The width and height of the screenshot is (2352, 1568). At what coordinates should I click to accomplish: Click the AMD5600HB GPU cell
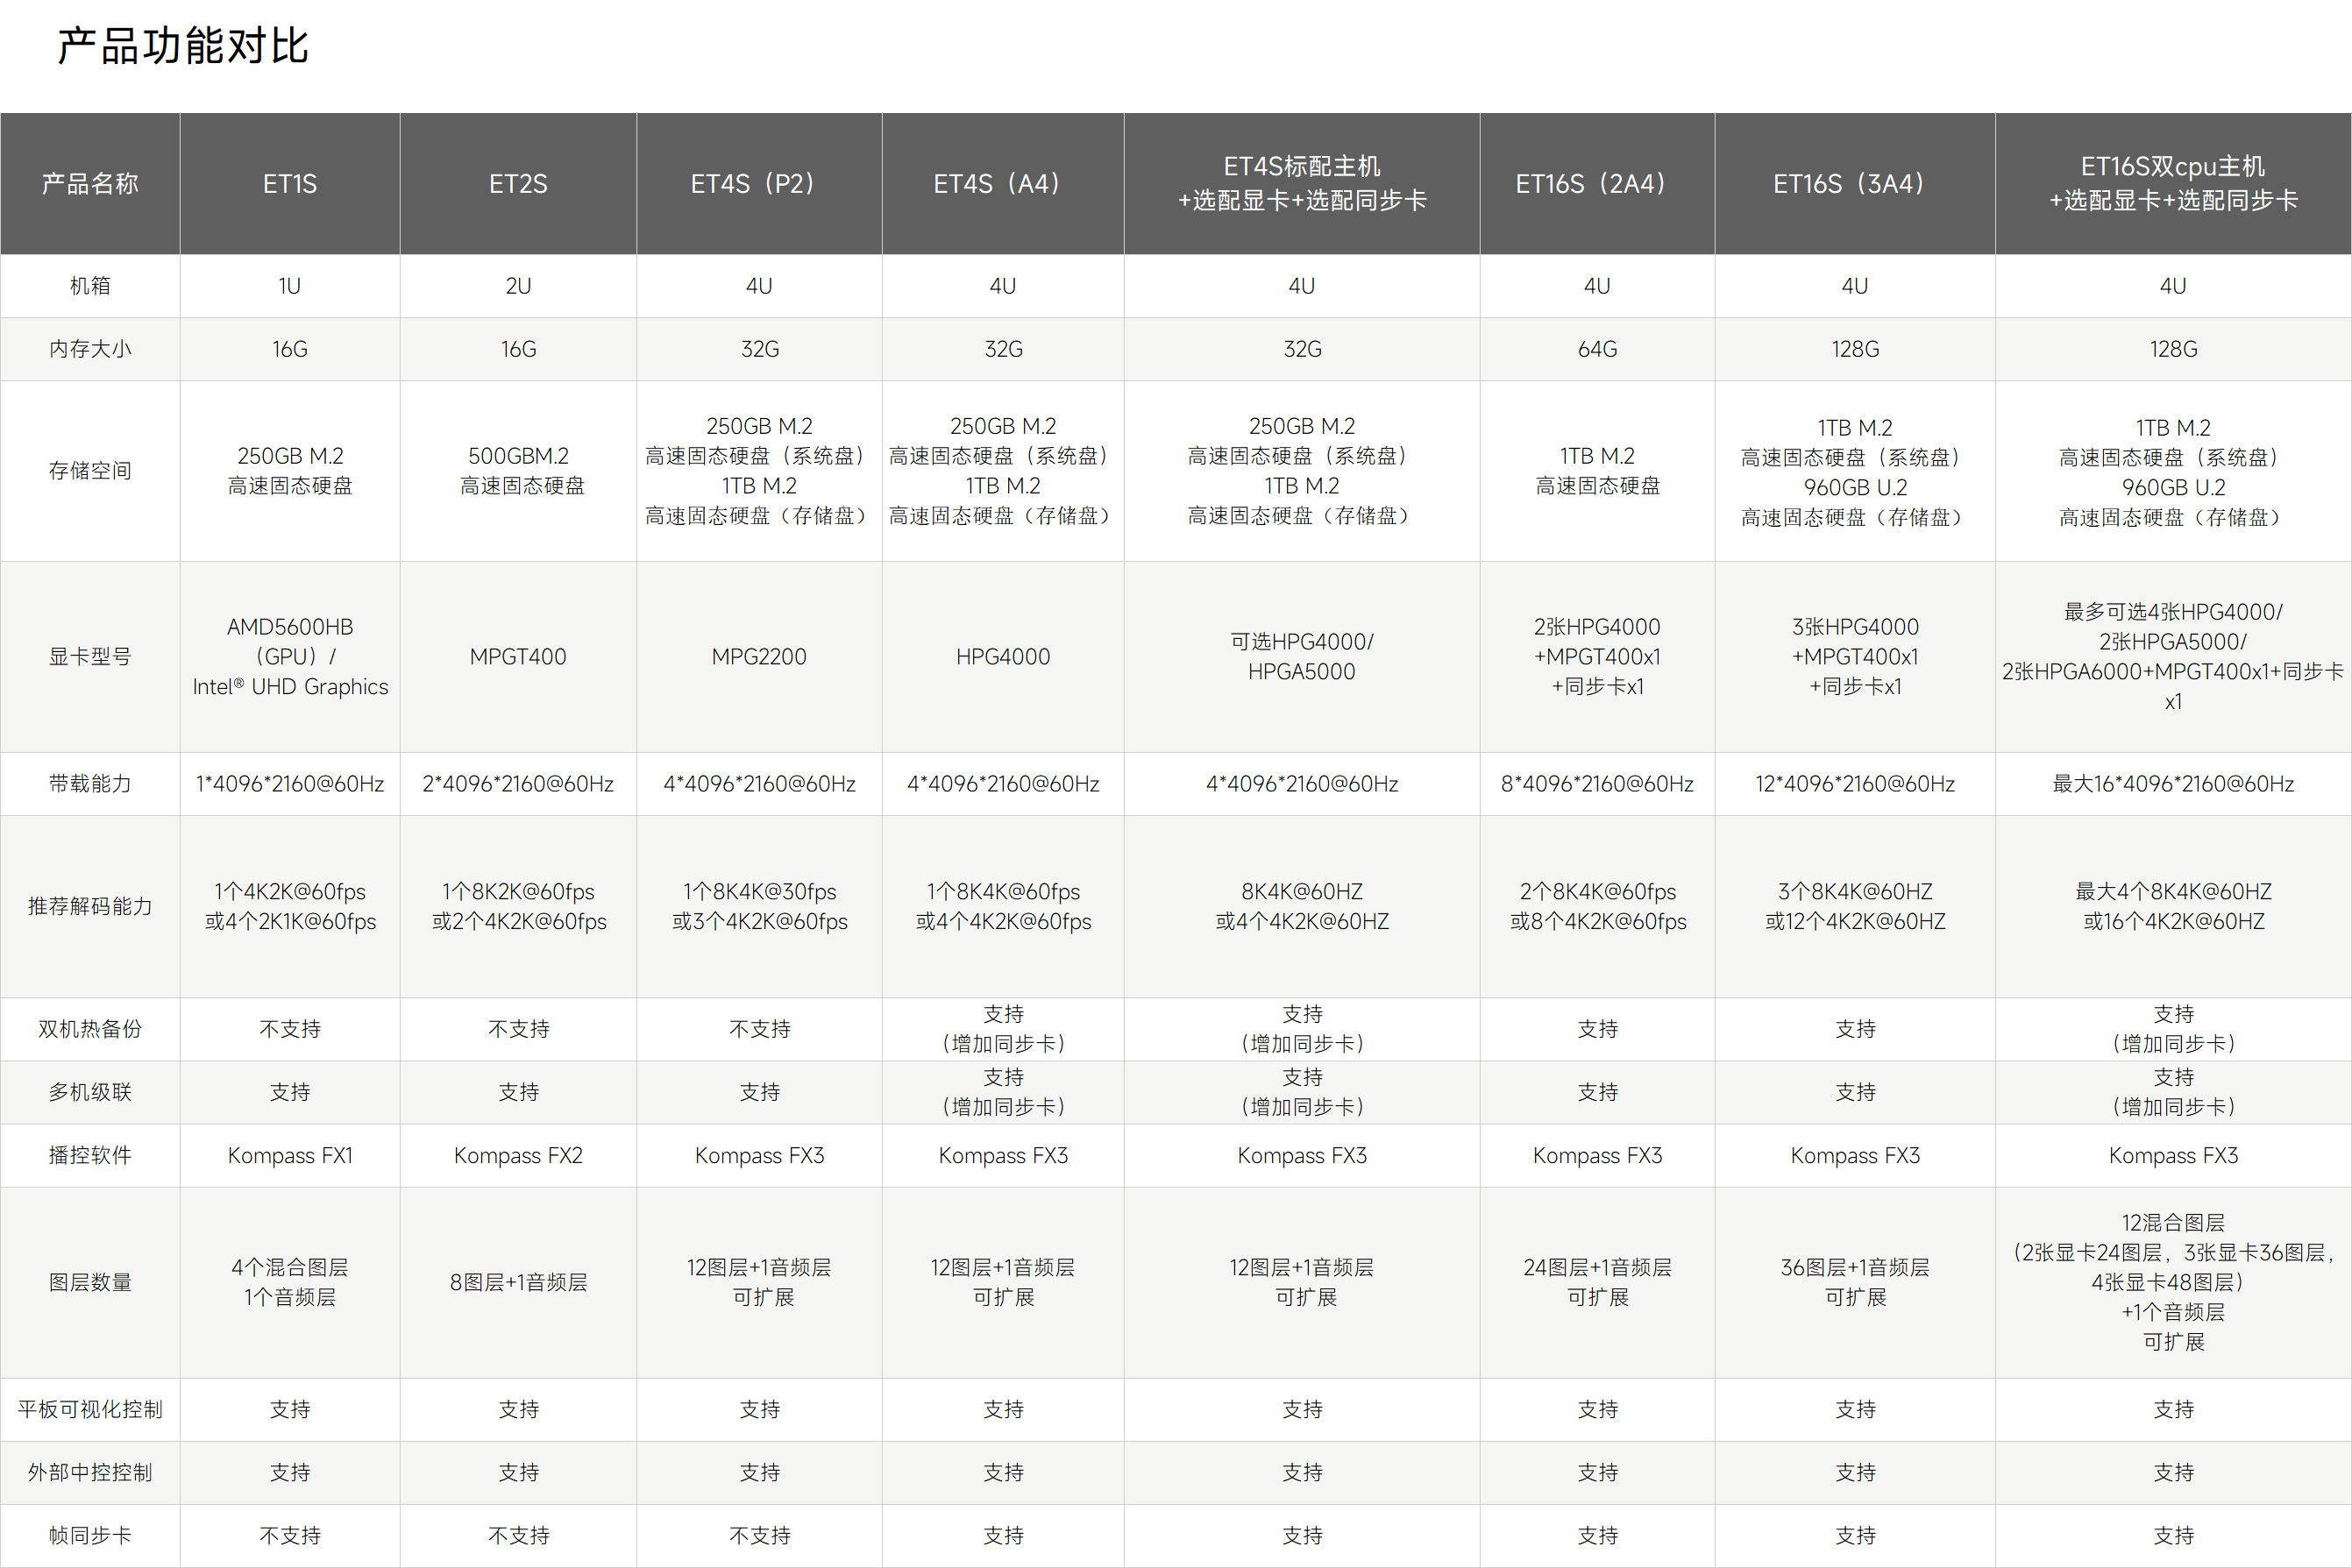[290, 657]
